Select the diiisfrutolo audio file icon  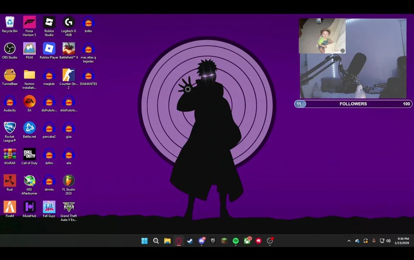coord(69,104)
